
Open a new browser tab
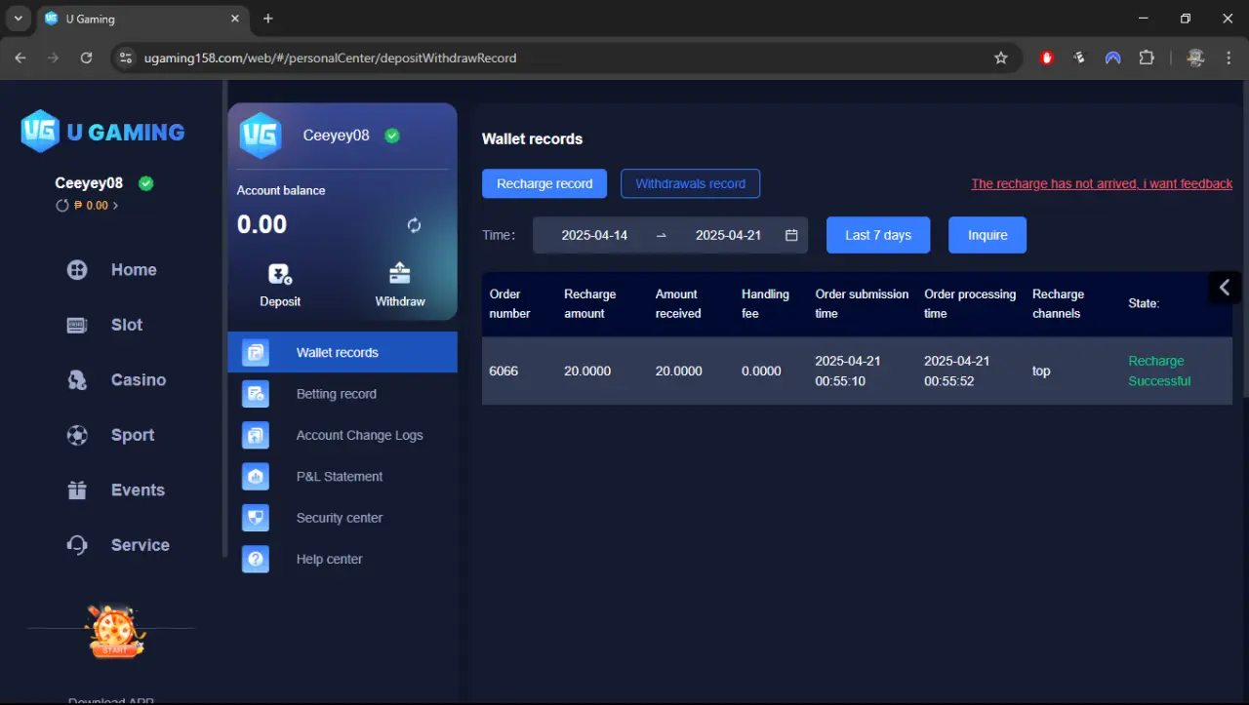pyautogui.click(x=268, y=19)
